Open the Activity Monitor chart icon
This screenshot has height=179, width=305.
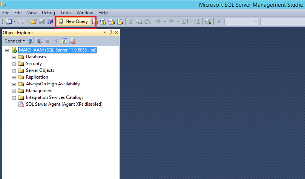click(x=208, y=21)
